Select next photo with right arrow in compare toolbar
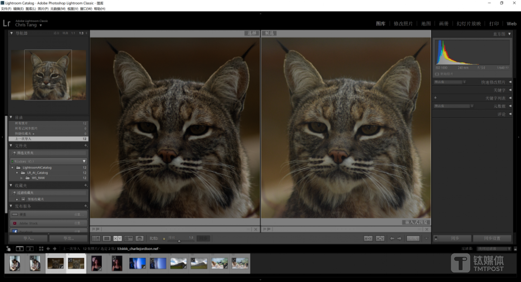 399,239
